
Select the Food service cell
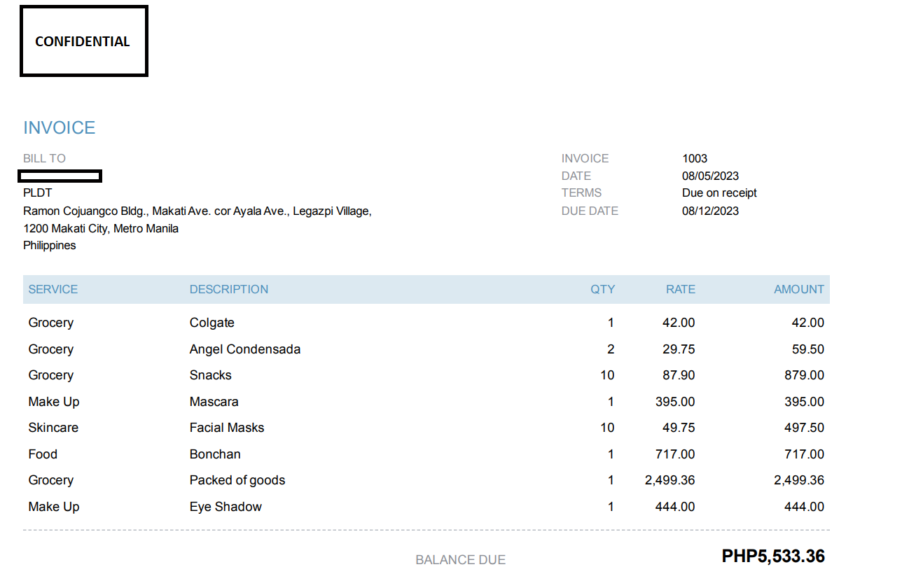coord(43,454)
